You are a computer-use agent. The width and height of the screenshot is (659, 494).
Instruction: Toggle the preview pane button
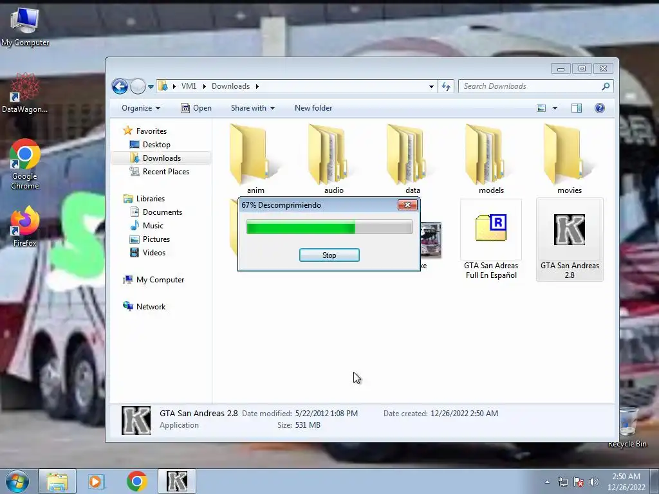[x=576, y=108]
